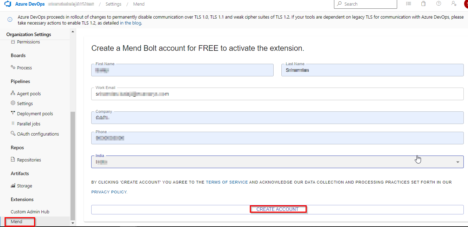Click the Deployment pools icon
Image resolution: width=468 pixels, height=227 pixels.
pos(13,113)
